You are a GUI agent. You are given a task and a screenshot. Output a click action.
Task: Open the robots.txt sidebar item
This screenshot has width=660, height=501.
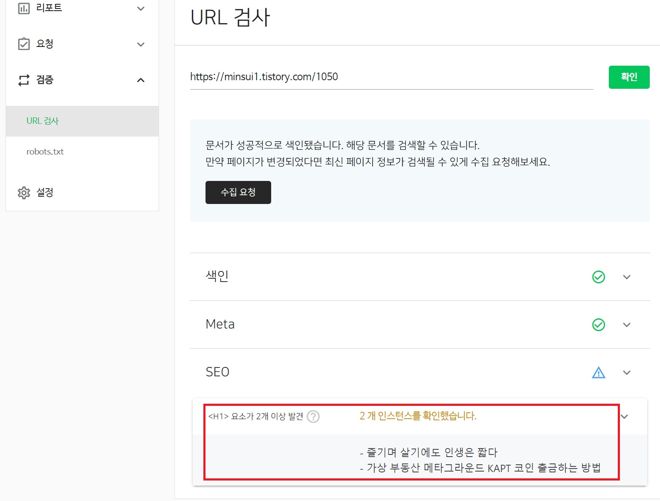pos(45,151)
